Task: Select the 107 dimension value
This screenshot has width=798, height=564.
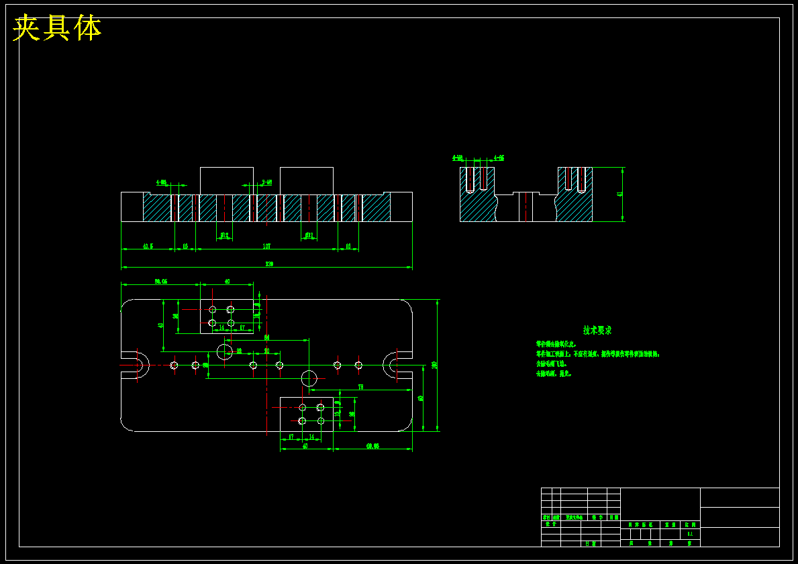Action: point(266,246)
